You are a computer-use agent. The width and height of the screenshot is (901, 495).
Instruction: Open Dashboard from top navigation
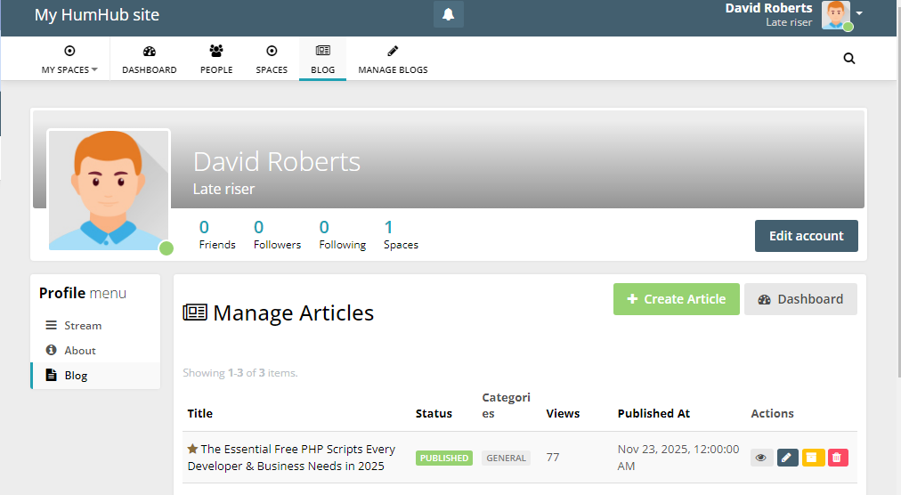click(149, 60)
